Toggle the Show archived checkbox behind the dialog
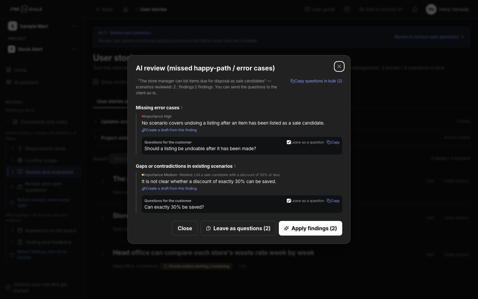The image size is (478, 299). pos(96,82)
